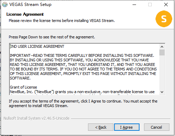Minimize the VEGAS Stream Setup window
Screen dimensions: 175x136
[x=134, y=5]
